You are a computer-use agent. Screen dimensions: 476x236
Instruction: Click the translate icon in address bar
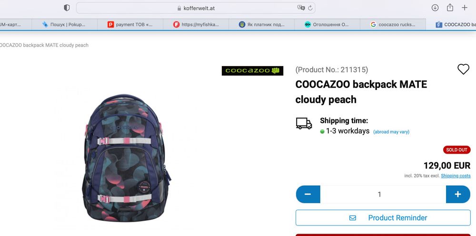(301, 8)
